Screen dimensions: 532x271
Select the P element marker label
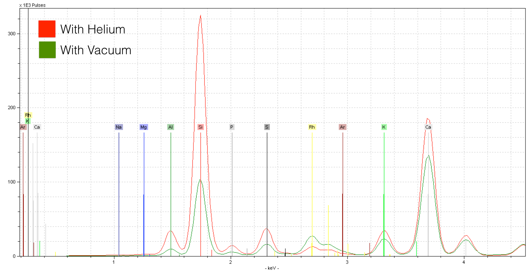232,127
